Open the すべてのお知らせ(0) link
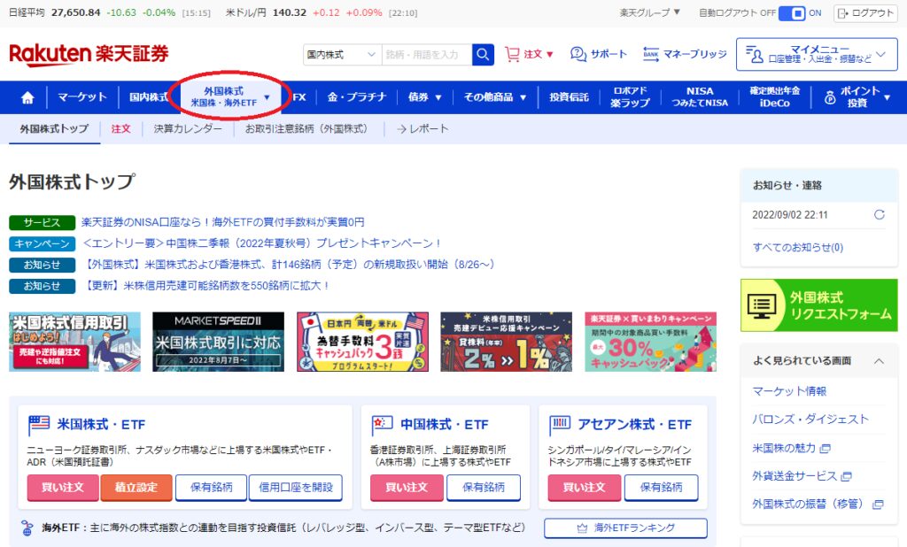 pos(796,244)
